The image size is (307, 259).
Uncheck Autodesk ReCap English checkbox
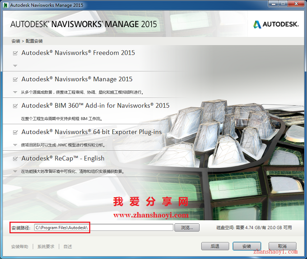[15, 159]
